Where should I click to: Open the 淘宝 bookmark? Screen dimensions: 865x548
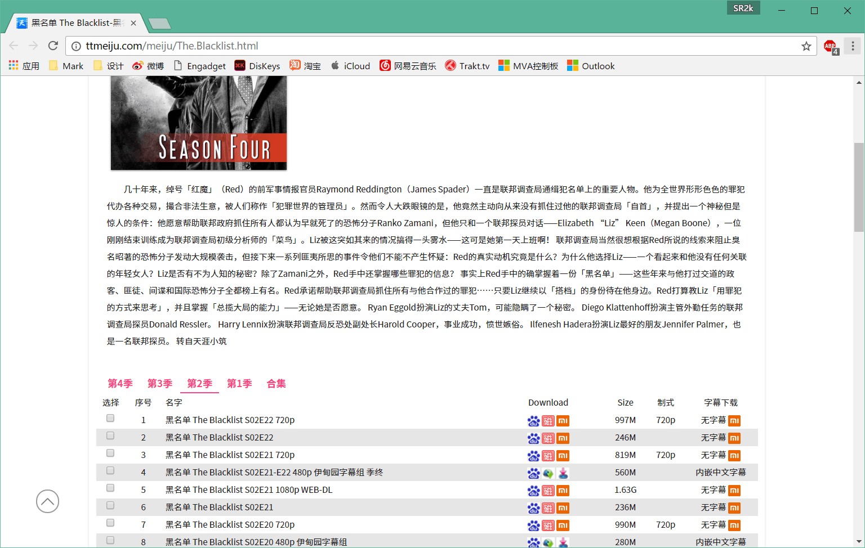[305, 66]
